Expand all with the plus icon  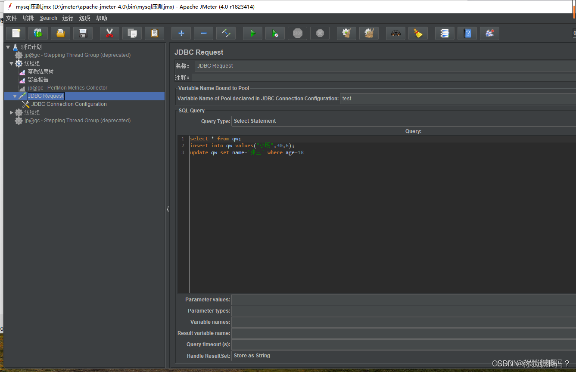181,33
